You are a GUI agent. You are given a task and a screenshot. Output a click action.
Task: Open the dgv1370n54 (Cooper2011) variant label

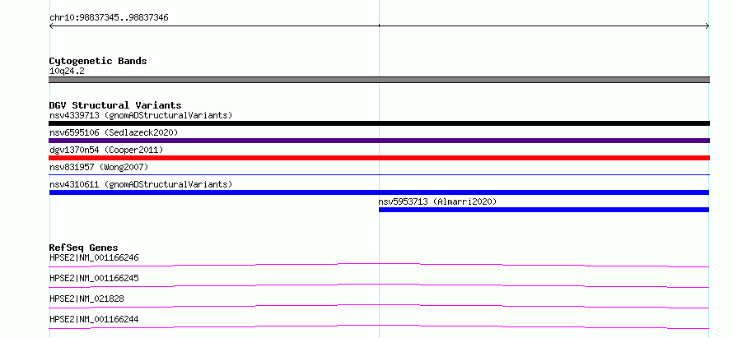106,150
